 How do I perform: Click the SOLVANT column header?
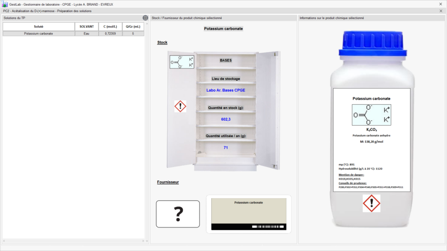coord(86,27)
